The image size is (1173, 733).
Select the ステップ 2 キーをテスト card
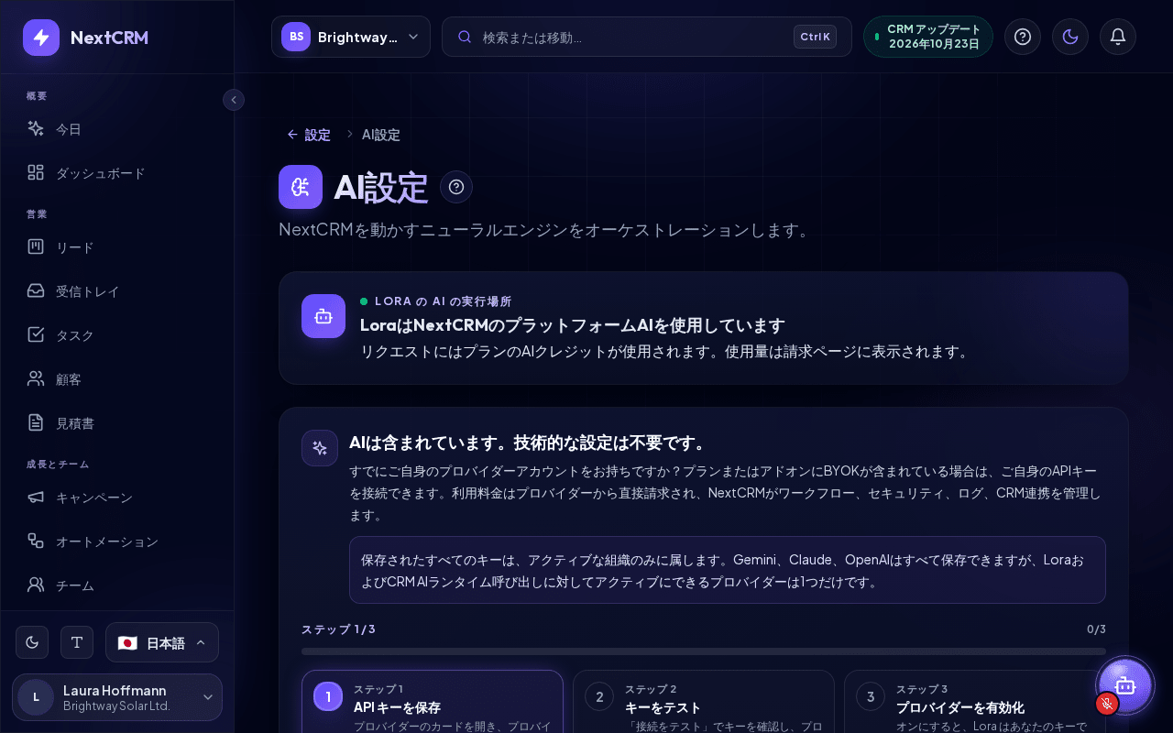(704, 702)
